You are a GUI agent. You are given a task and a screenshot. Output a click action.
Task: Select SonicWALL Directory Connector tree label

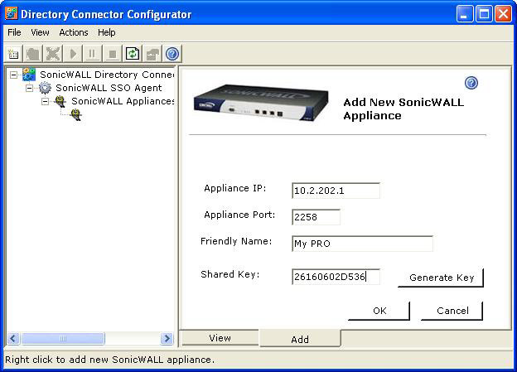coord(107,75)
